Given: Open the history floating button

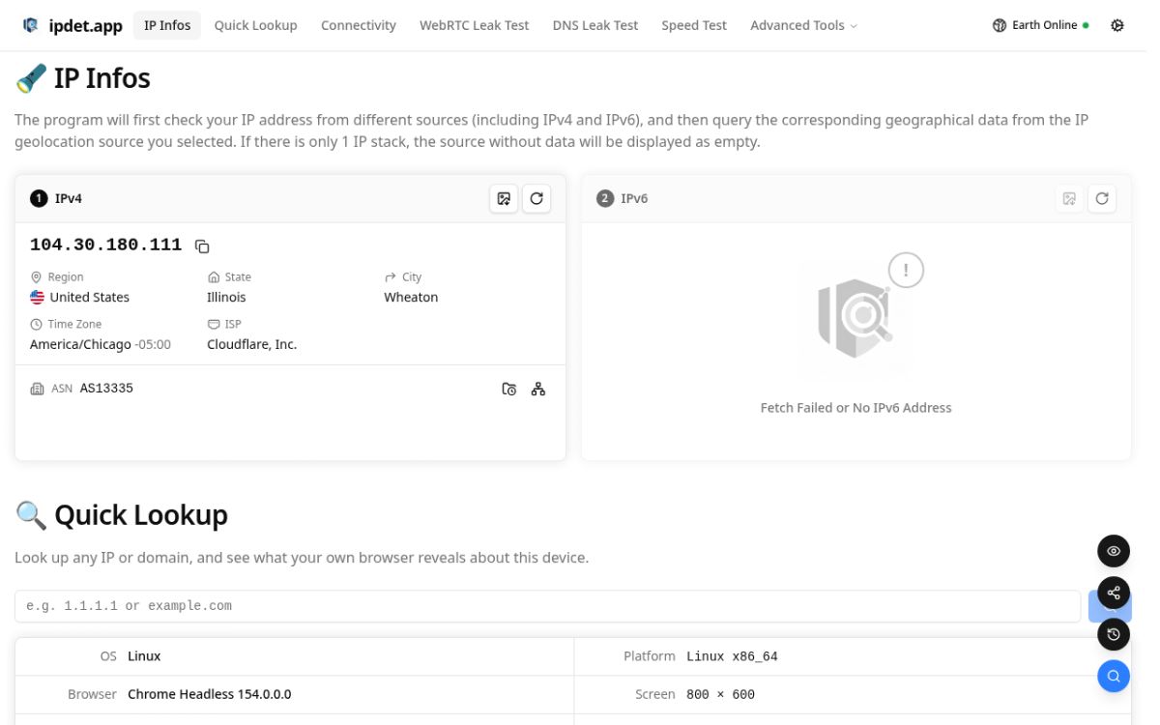Looking at the screenshot, I should pyautogui.click(x=1114, y=634).
